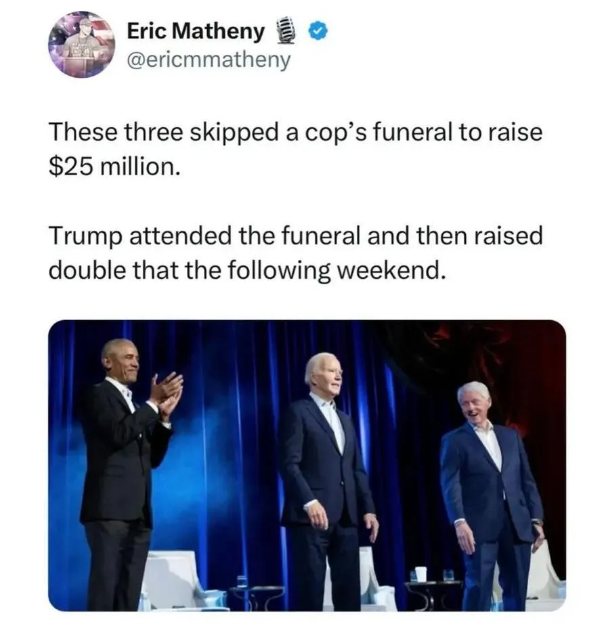
Task: Open Eric Matheny's profile avatar
Action: pyautogui.click(x=81, y=44)
